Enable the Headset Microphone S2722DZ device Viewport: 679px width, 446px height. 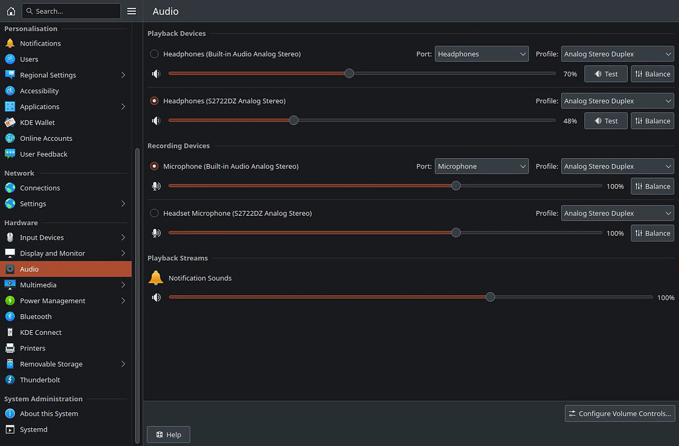(x=153, y=213)
